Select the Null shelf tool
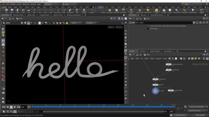 [x=34, y=11]
